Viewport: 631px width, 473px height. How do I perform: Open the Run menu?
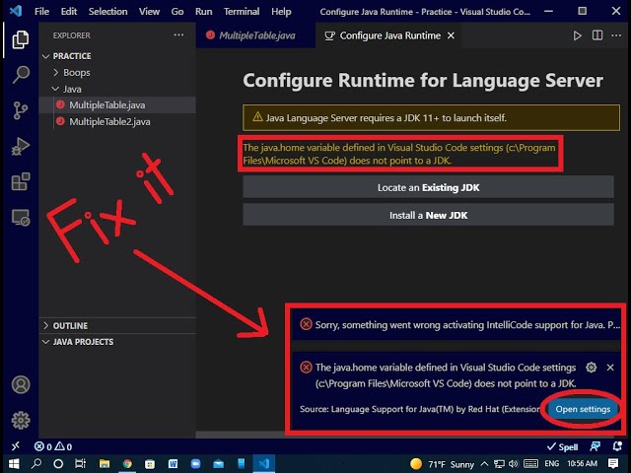click(x=204, y=11)
